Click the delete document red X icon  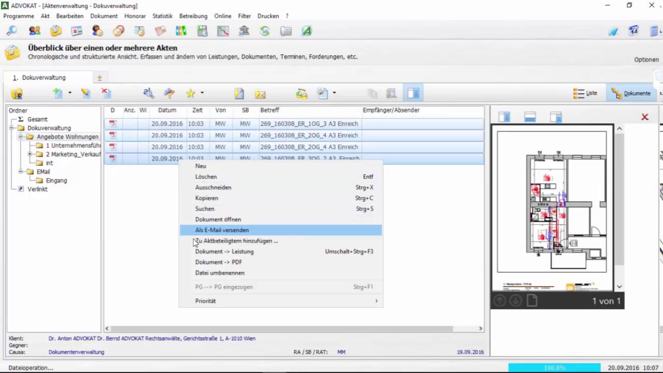(106, 93)
